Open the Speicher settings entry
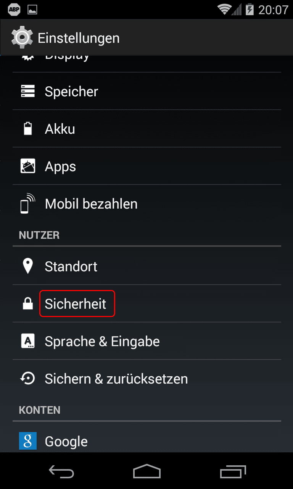293x489 pixels. pyautogui.click(x=147, y=91)
